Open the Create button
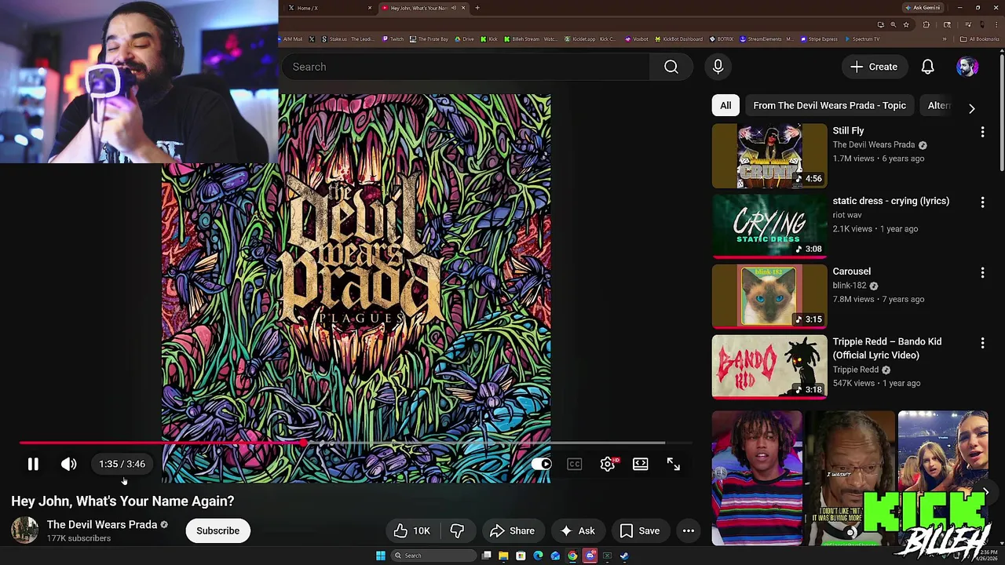 point(874,67)
